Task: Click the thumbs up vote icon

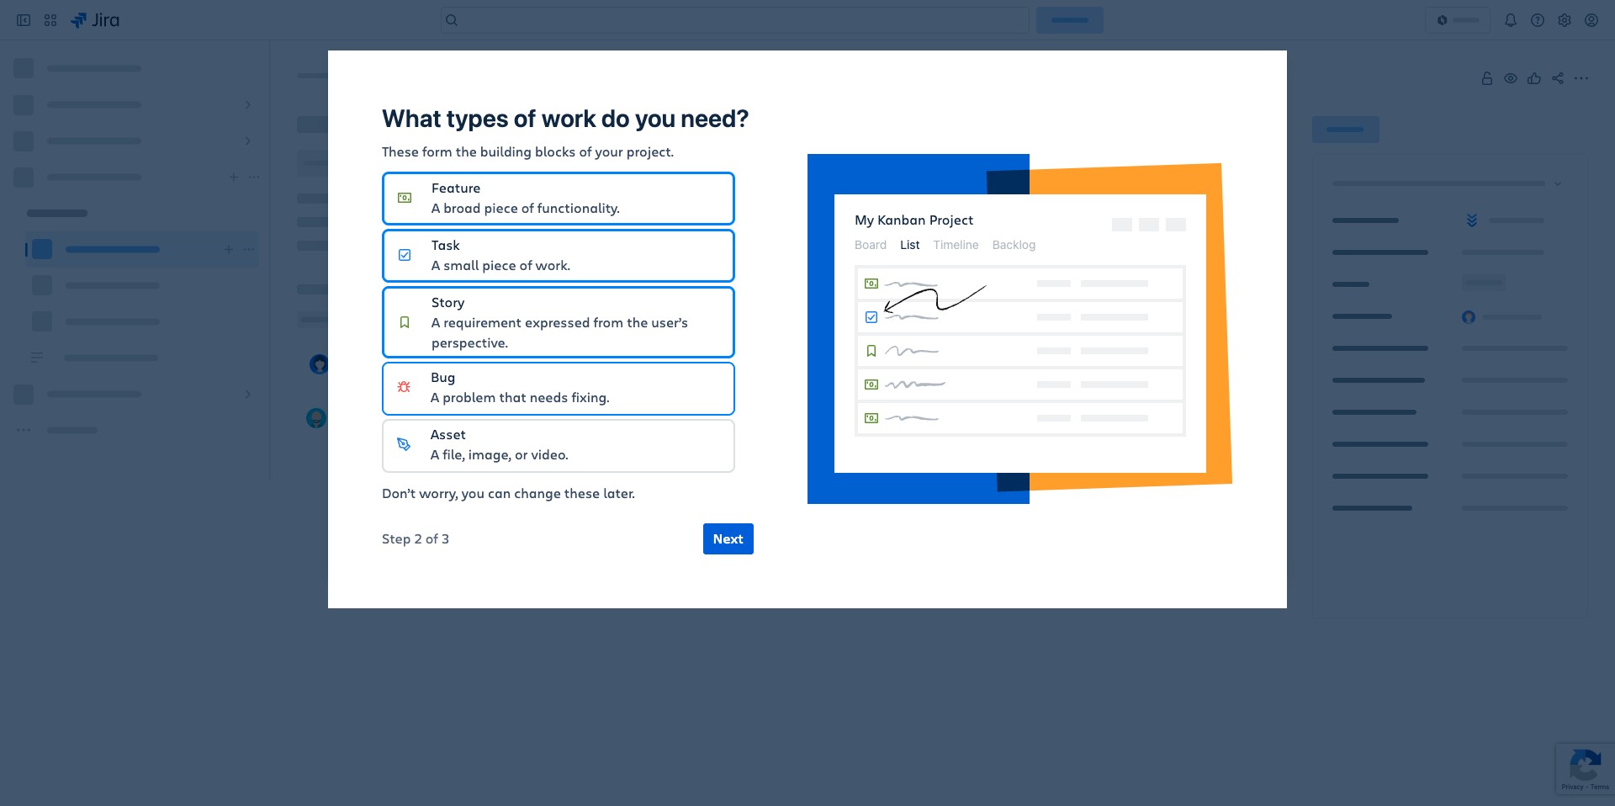Action: click(1534, 78)
